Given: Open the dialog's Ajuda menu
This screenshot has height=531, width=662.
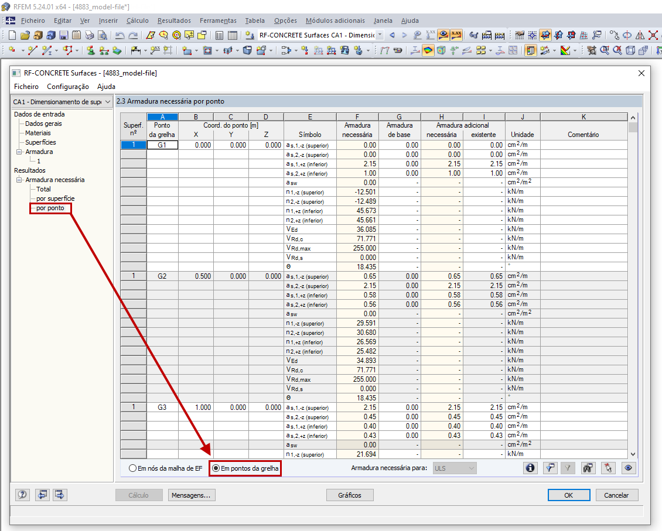Looking at the screenshot, I should 106,87.
